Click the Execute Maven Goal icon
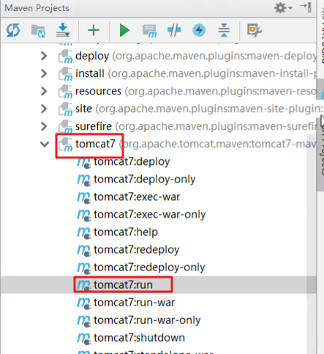The image size is (324, 354). 149,31
